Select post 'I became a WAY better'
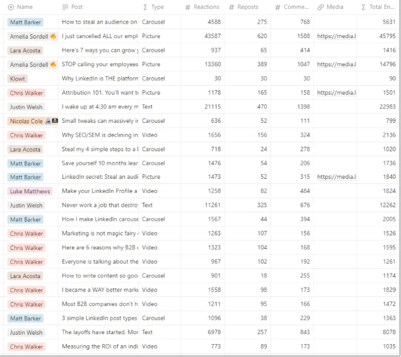This screenshot has height=357, width=401. [x=100, y=290]
